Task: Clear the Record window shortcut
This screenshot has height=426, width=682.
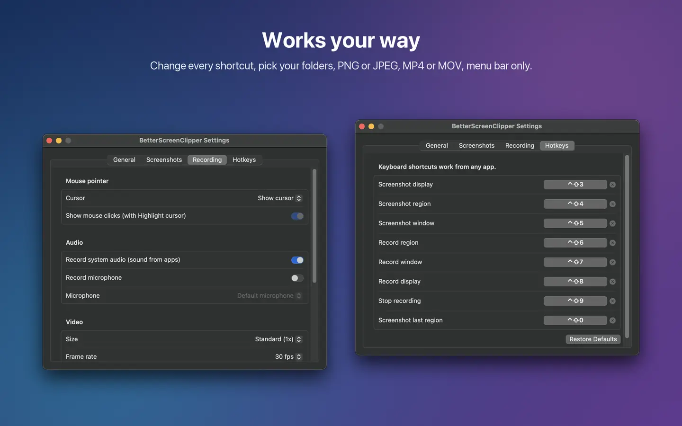Action: click(x=612, y=262)
